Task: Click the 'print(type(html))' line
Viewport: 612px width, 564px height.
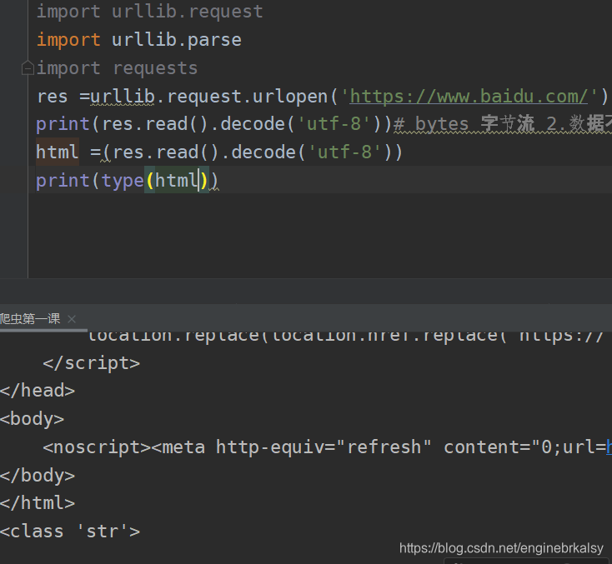Action: tap(127, 181)
